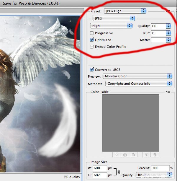Click the image width field showing 600
The height and width of the screenshot is (181, 177).
(x=100, y=168)
